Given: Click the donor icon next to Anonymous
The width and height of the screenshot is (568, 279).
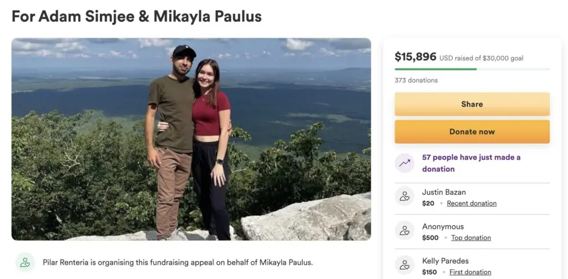Looking at the screenshot, I should click(404, 231).
